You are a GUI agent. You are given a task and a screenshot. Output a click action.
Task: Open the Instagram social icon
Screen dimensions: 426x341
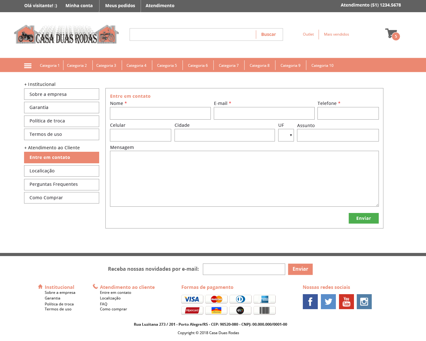364,302
